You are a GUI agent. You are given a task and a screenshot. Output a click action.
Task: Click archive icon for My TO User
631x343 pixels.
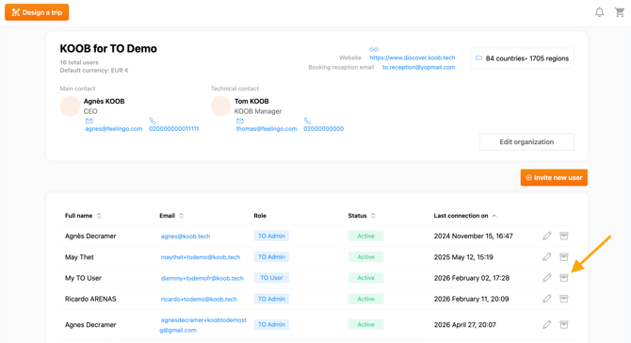pos(564,278)
